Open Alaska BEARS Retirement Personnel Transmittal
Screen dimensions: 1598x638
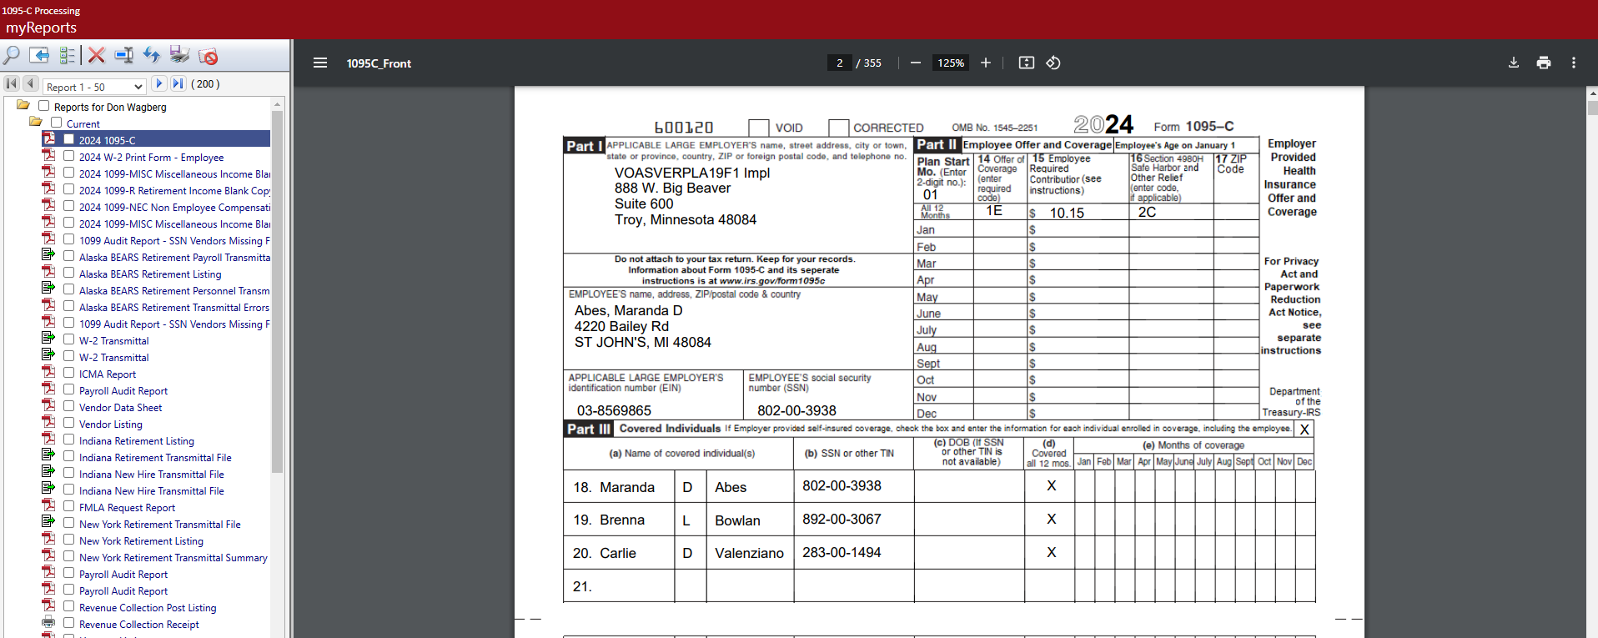pyautogui.click(x=174, y=290)
